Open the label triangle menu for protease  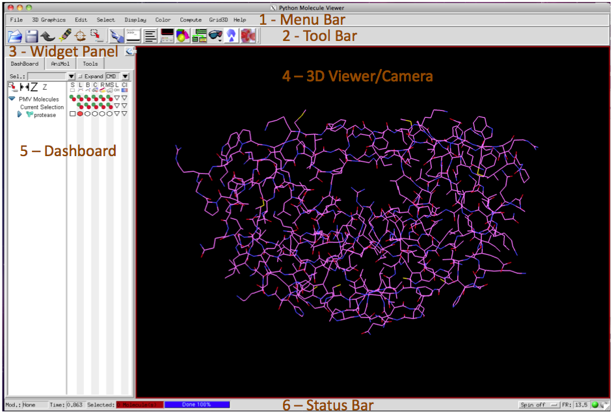tap(116, 114)
